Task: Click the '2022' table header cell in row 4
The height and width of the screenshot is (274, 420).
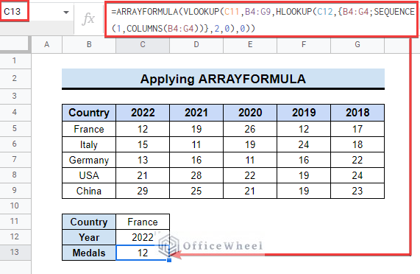Action: coord(143,113)
